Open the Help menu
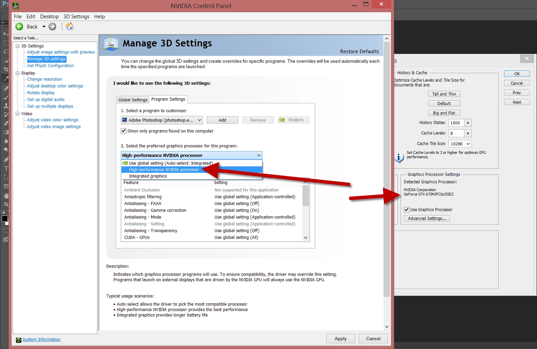This screenshot has width=537, height=349. tap(99, 17)
